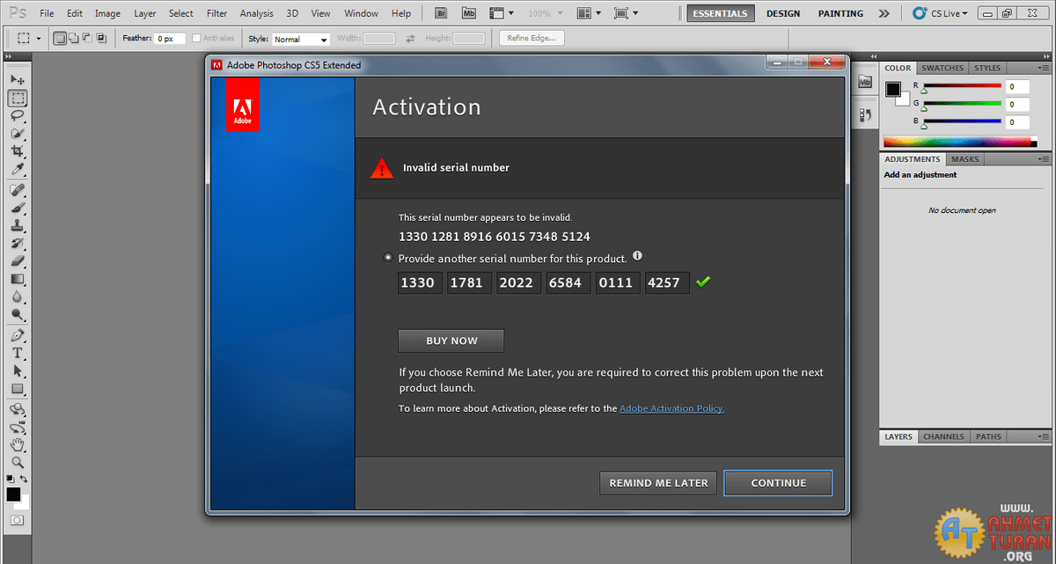Click the REMIND ME LATER button
This screenshot has height=564, width=1056.
[x=658, y=483]
